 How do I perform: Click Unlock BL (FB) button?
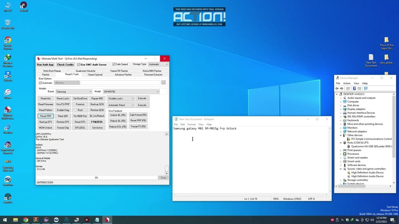point(118,115)
